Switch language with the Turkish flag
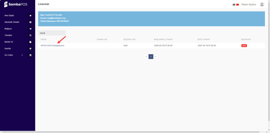 237,5
